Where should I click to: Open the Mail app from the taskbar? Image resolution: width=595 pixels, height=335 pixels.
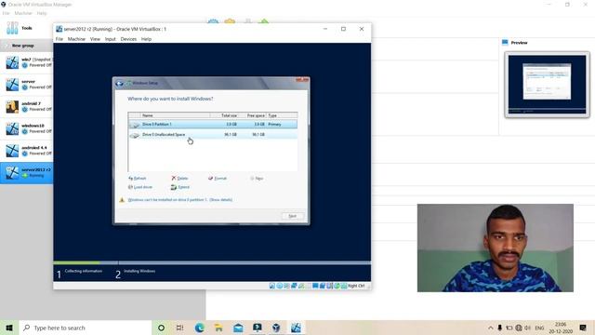tap(238, 328)
